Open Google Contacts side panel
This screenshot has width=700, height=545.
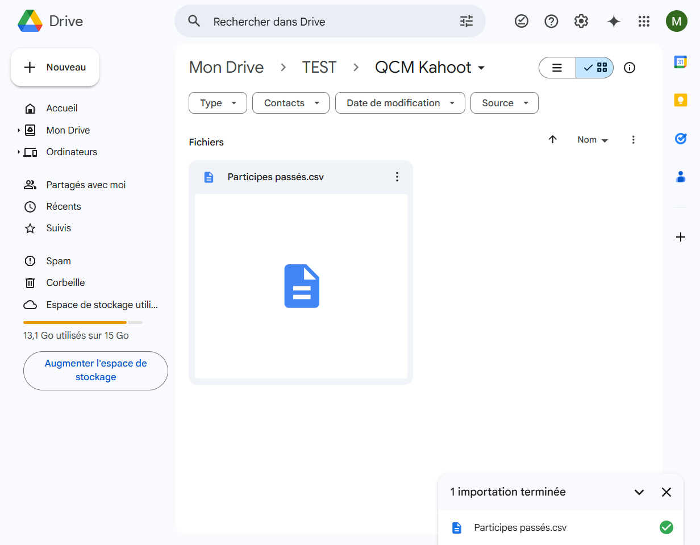click(681, 177)
